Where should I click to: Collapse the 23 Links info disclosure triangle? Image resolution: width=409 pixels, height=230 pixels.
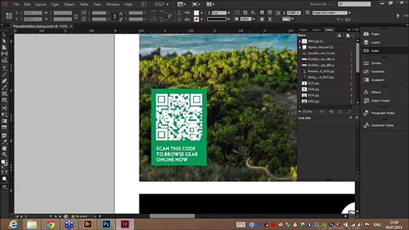[300, 111]
